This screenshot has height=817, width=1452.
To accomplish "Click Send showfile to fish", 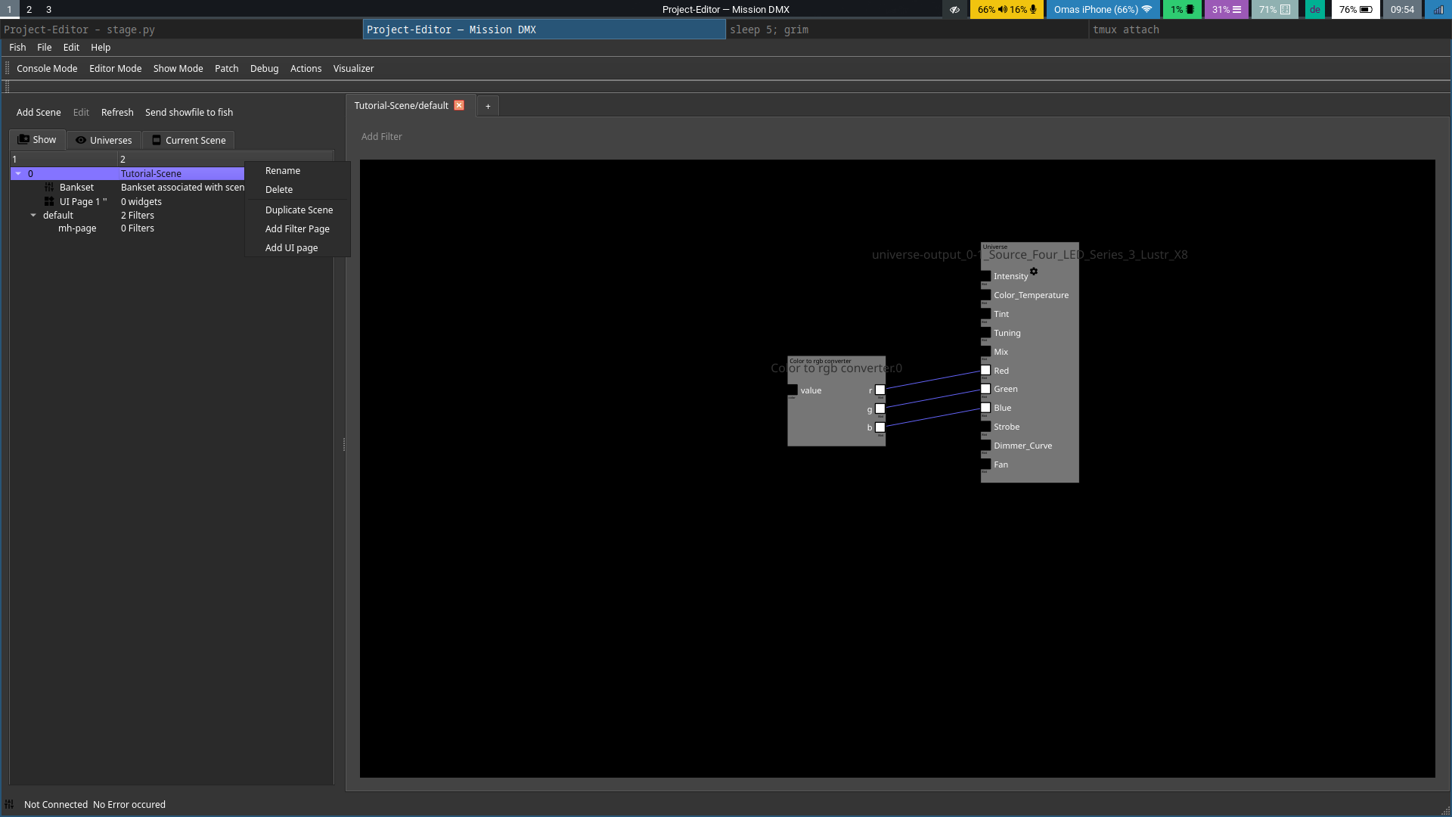I will (x=189, y=113).
